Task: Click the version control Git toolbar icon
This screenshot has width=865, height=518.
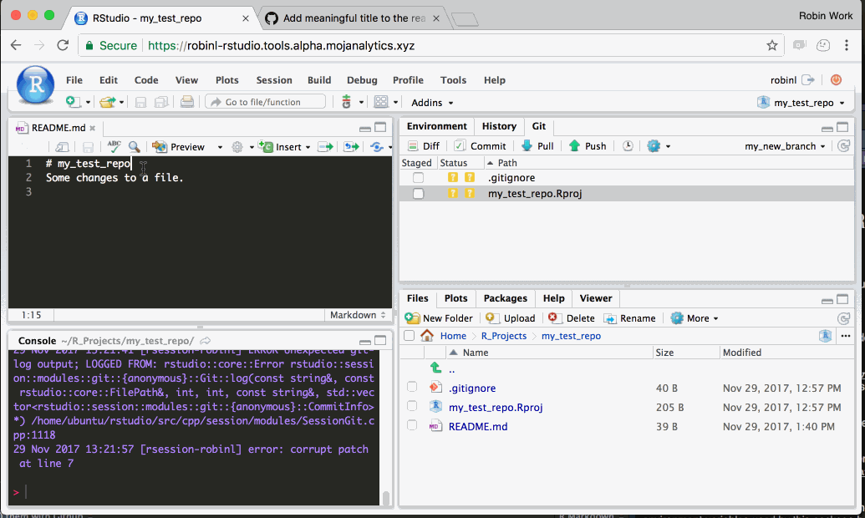Action: 347,102
